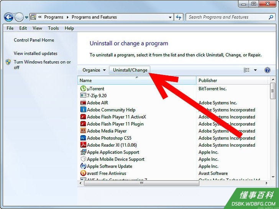
Task: Click the Adobe Photoshop CS5 icon
Action: click(83, 138)
